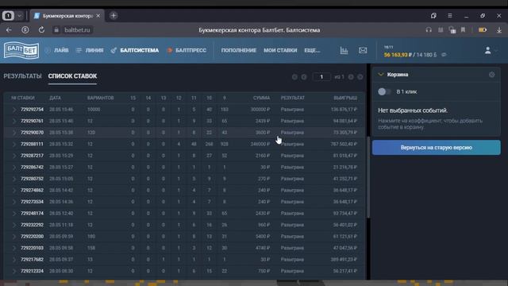Click bet number 729212324
Viewport: 508px width, 286px height.
[32, 271]
